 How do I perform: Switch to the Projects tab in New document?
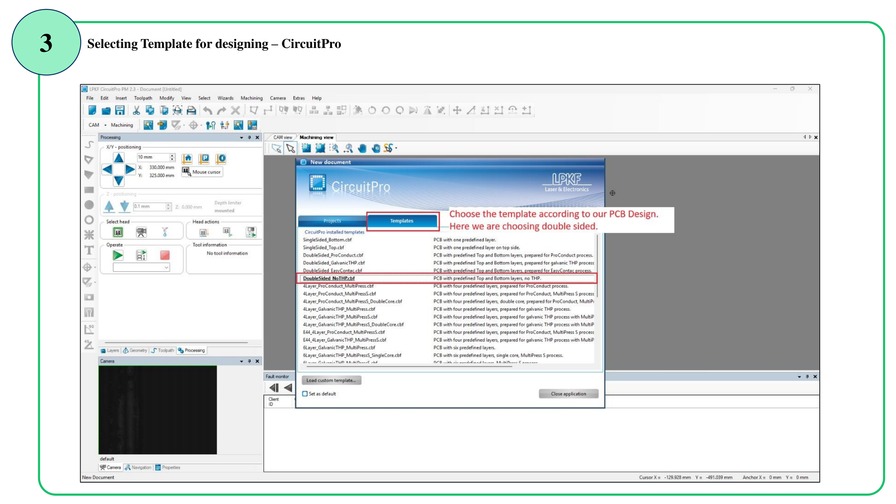(332, 221)
